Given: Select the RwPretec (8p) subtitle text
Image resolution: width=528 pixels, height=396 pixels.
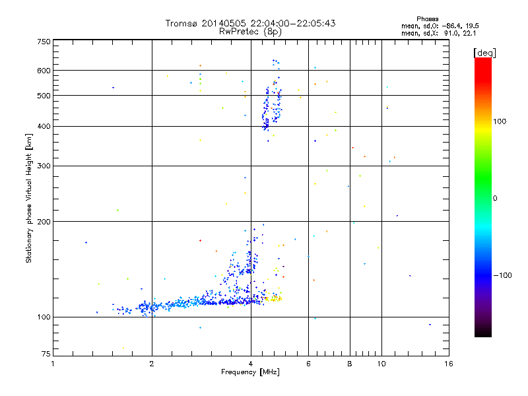Looking at the screenshot, I should point(250,31).
